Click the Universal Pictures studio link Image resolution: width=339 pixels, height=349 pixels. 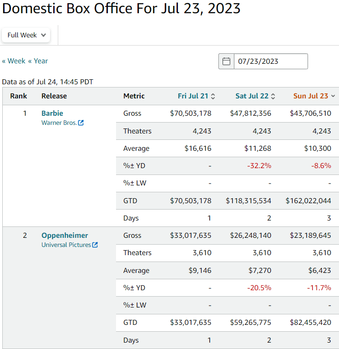click(x=66, y=245)
